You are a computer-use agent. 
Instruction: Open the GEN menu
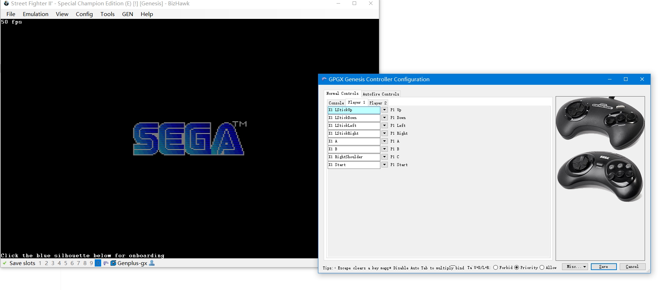[x=128, y=14]
